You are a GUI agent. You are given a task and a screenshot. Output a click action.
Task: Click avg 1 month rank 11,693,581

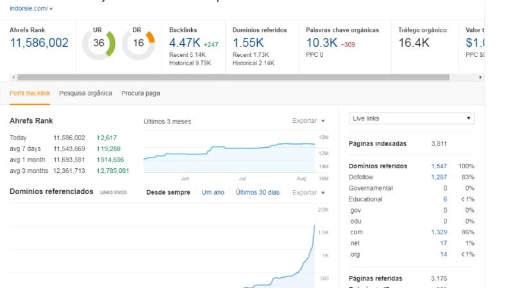69,160
